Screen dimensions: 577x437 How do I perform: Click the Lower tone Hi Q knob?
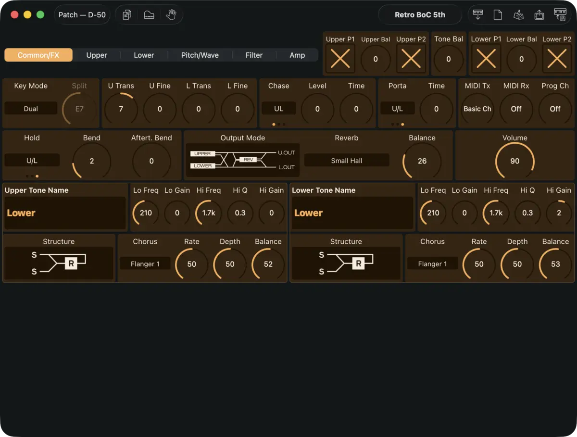tap(527, 213)
